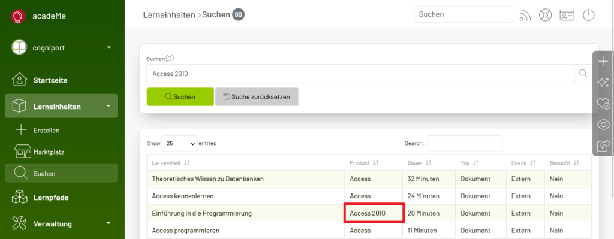
Task: Sort by Typ column arrows
Action: click(475, 163)
